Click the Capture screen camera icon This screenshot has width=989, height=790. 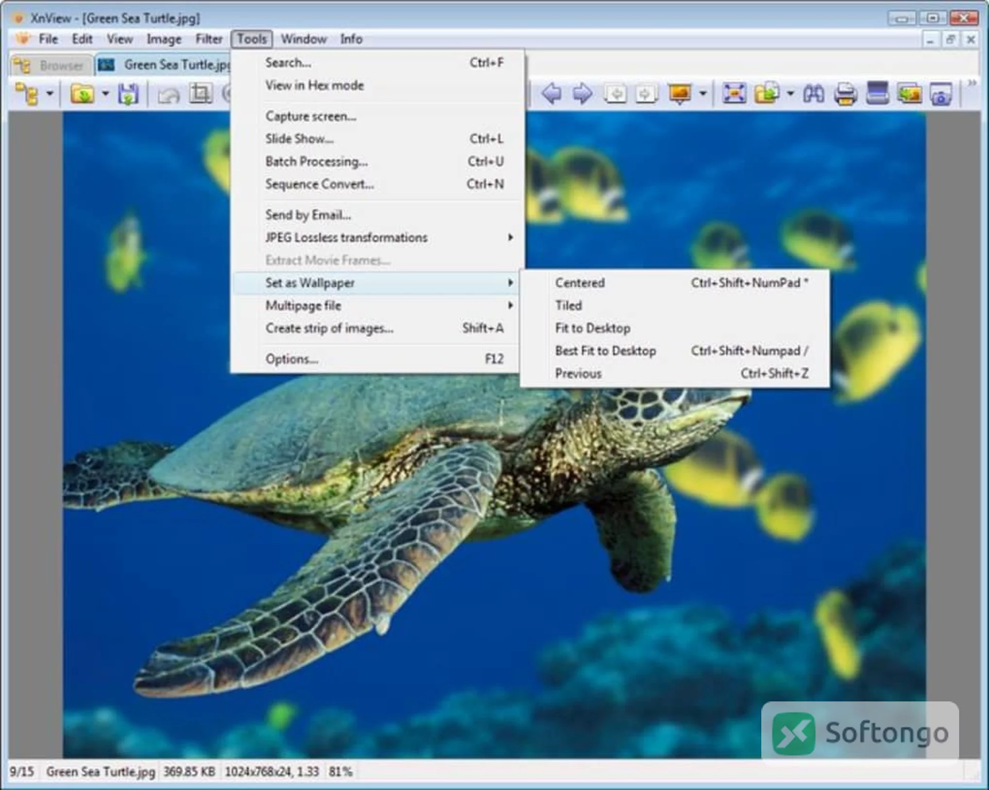pos(941,94)
